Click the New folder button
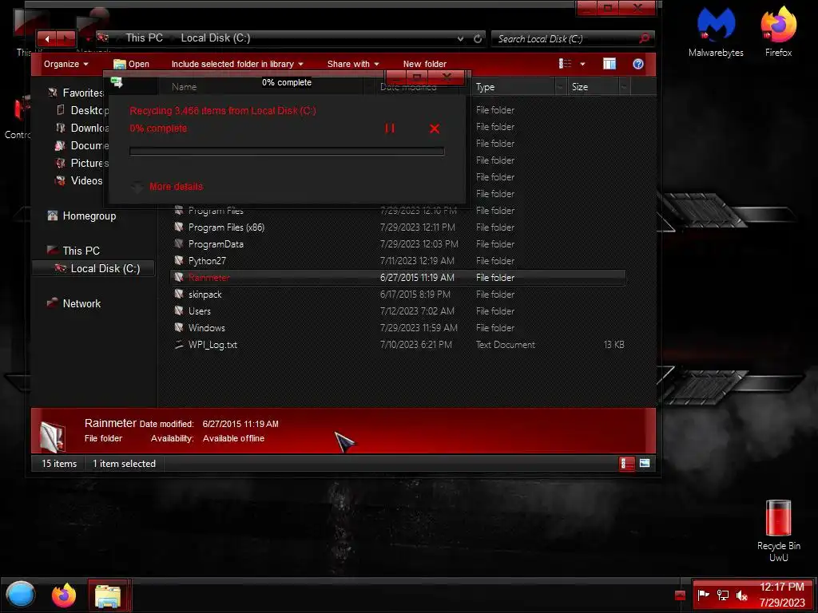 pos(425,64)
